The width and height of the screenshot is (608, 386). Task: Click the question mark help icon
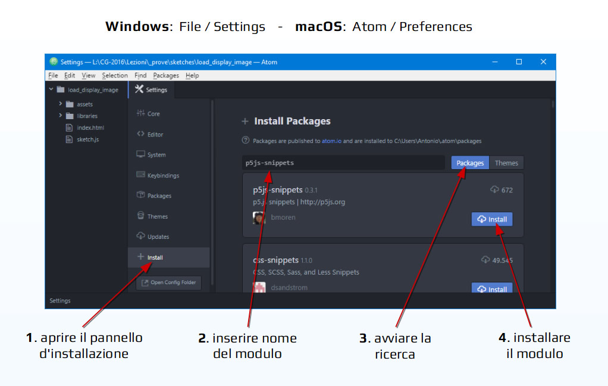pyautogui.click(x=246, y=140)
